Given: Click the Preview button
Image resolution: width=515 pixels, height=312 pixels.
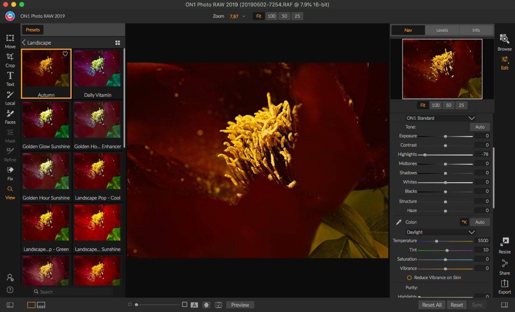Looking at the screenshot, I should pyautogui.click(x=240, y=305).
